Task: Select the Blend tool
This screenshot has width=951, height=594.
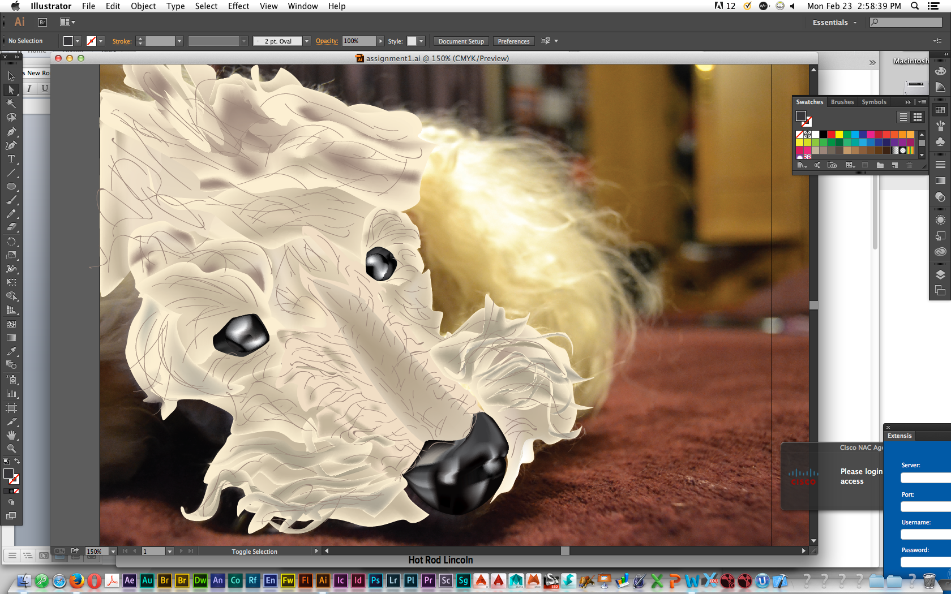Action: click(11, 365)
